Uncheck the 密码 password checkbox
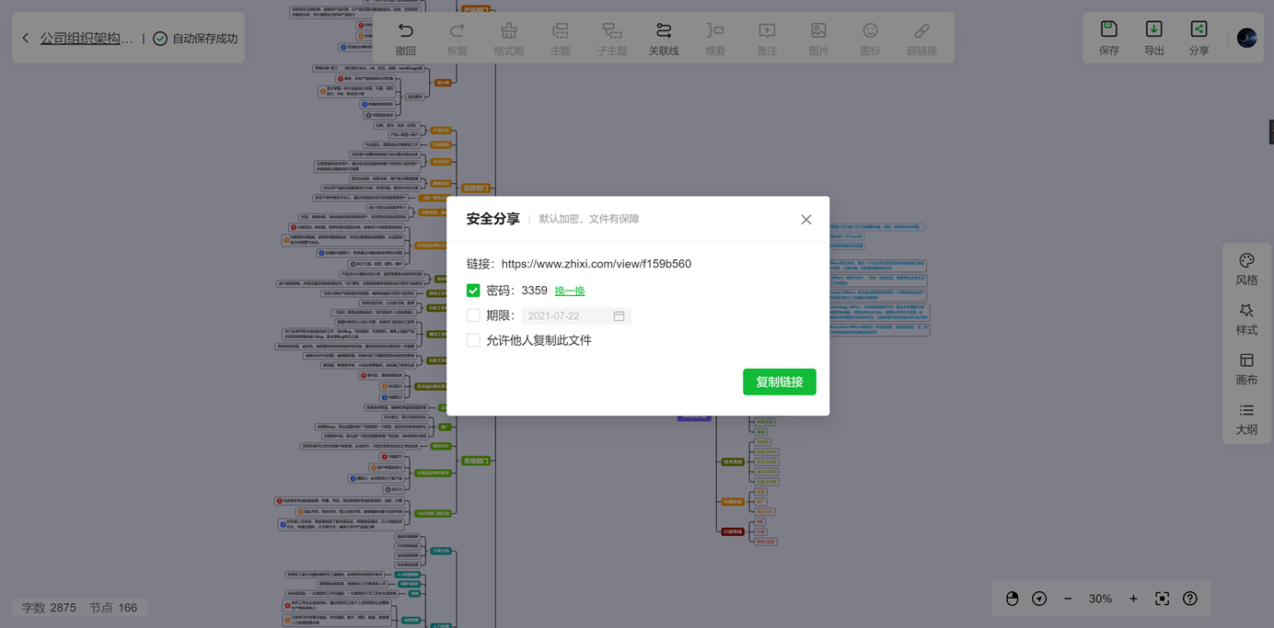Viewport: 1274px width, 628px height. click(473, 291)
